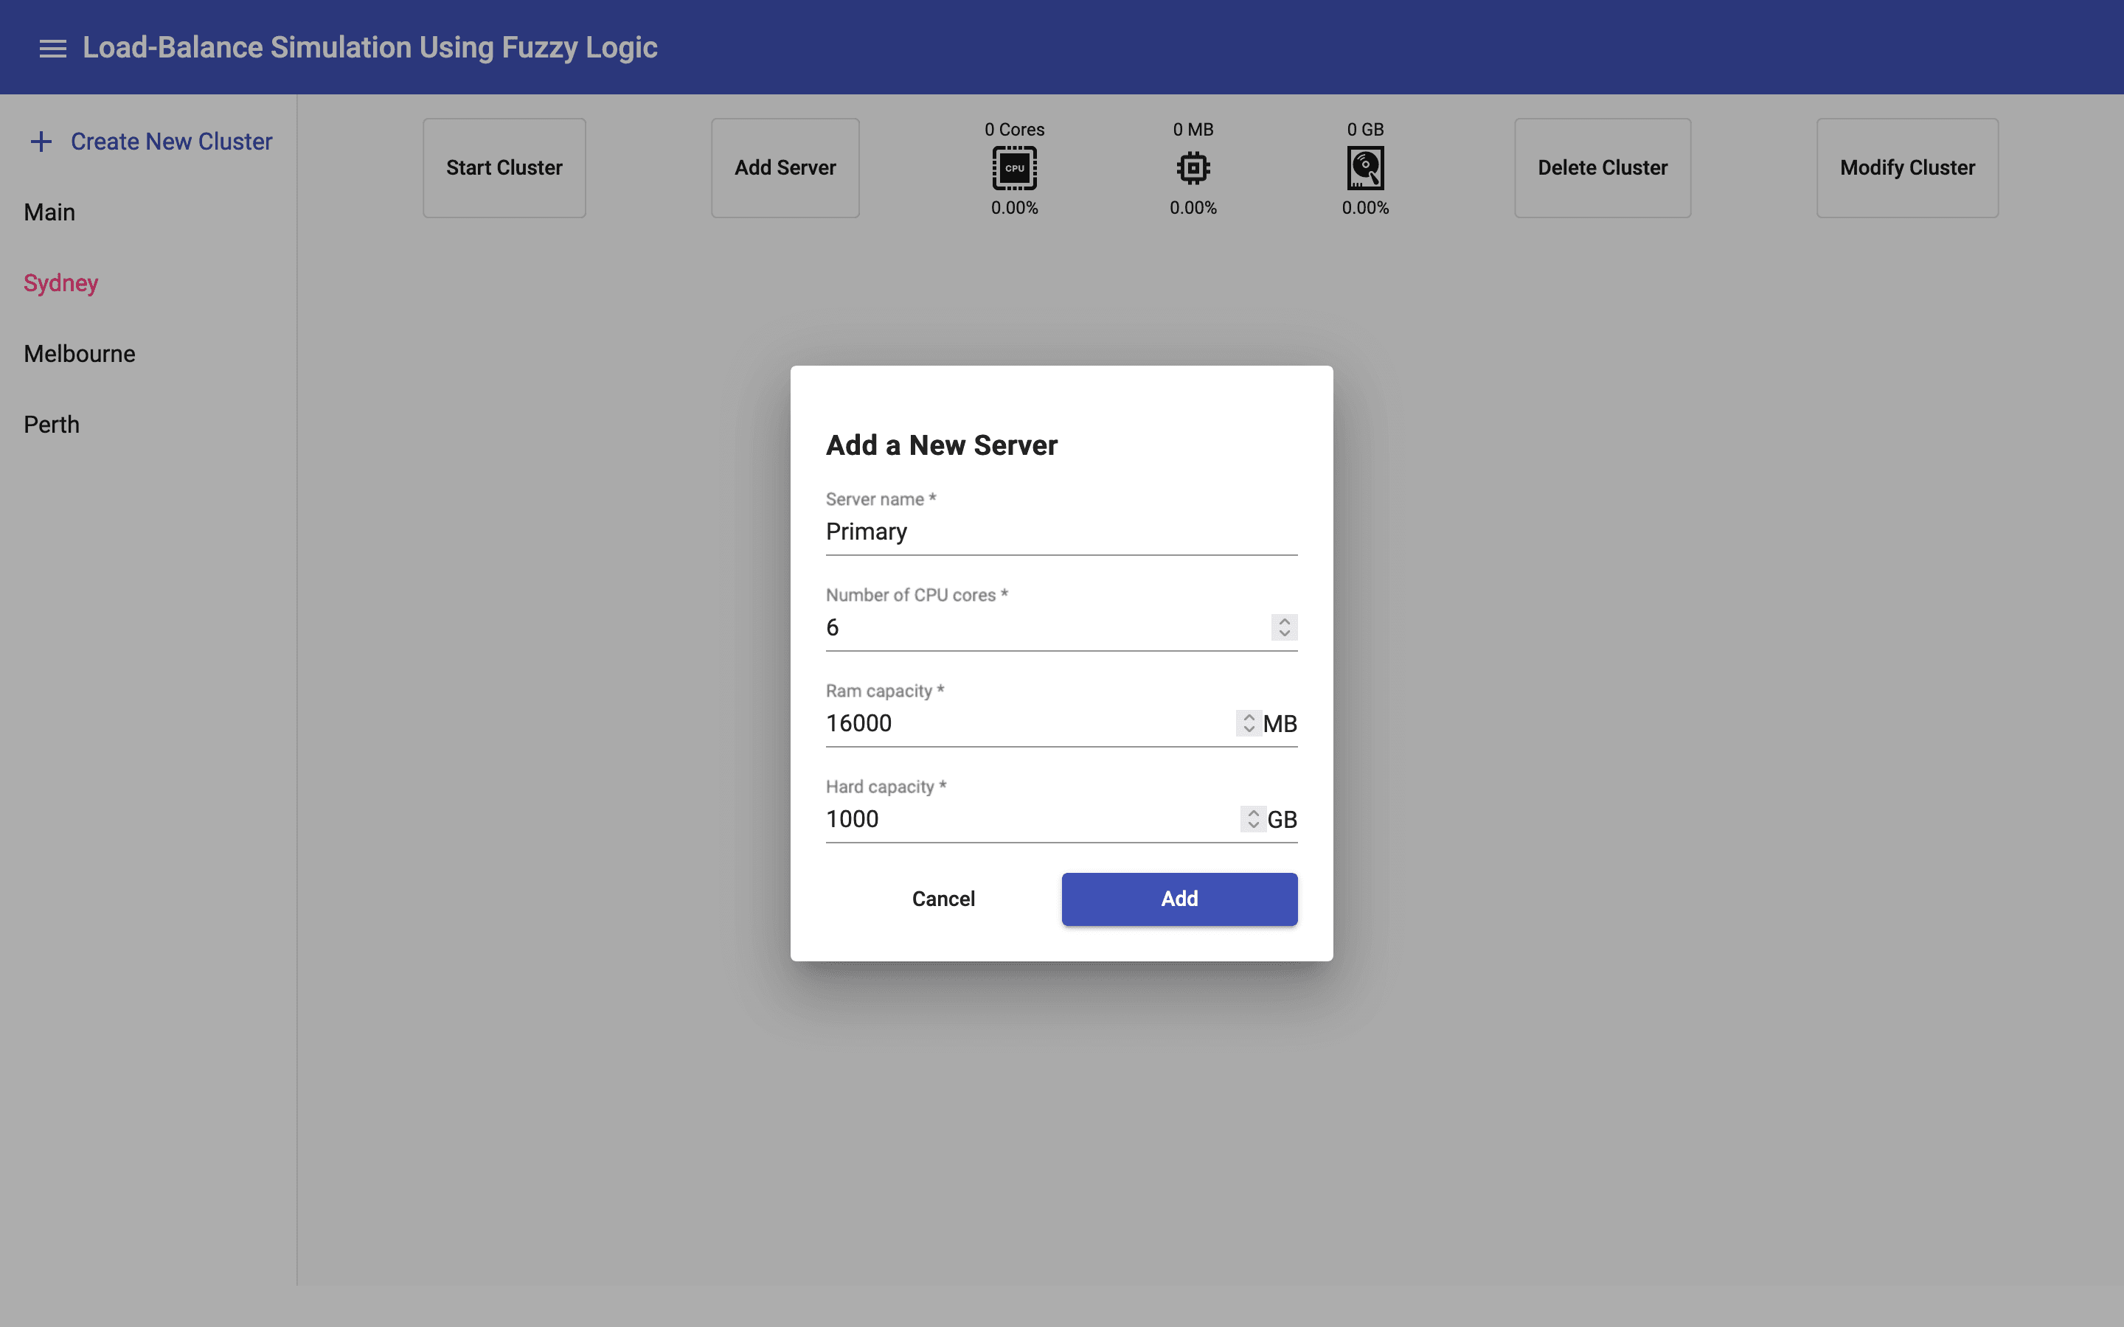Cancel the new server dialog

pos(943,899)
